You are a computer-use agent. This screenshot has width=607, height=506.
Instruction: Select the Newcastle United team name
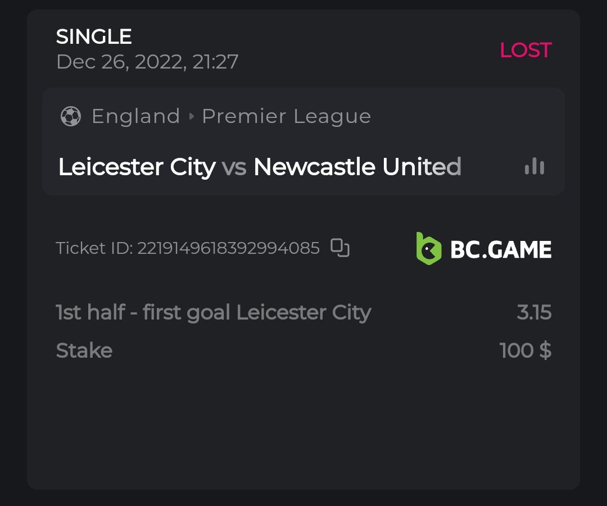pyautogui.click(x=357, y=167)
